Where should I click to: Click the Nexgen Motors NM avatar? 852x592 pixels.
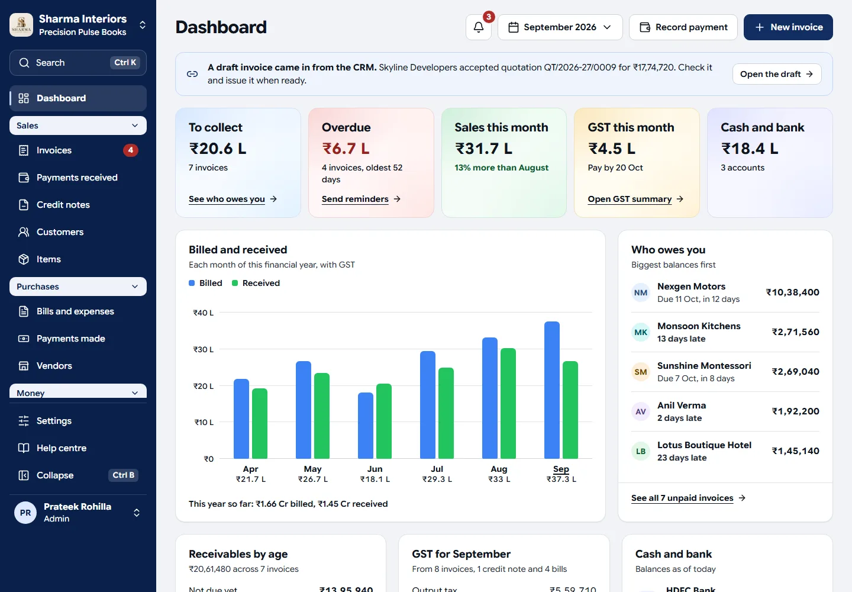coord(641,292)
